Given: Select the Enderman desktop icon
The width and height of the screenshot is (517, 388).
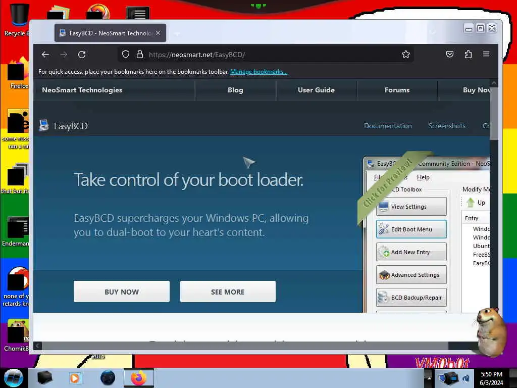Looking at the screenshot, I should click(16, 231).
